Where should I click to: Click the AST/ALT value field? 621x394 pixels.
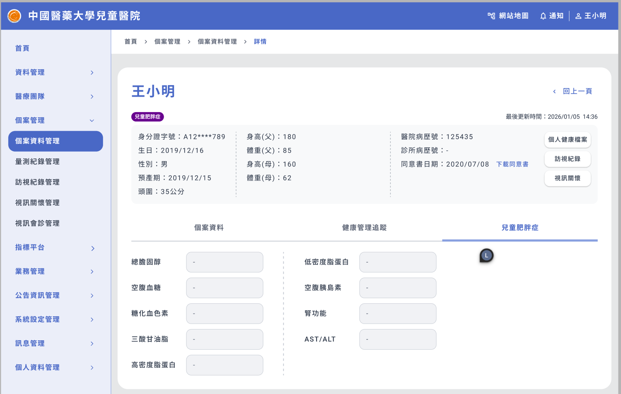pos(398,339)
